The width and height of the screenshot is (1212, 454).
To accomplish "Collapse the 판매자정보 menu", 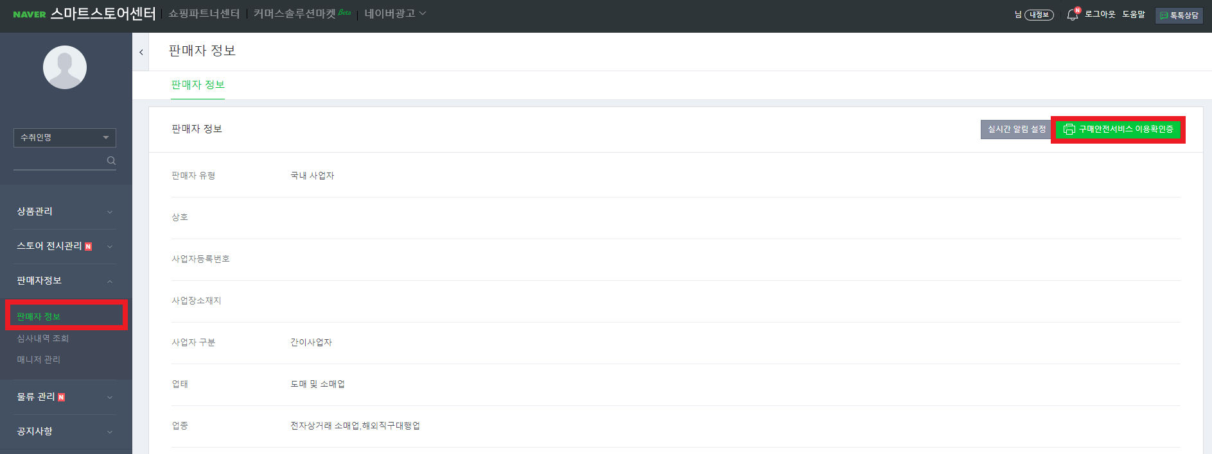I will (x=65, y=281).
